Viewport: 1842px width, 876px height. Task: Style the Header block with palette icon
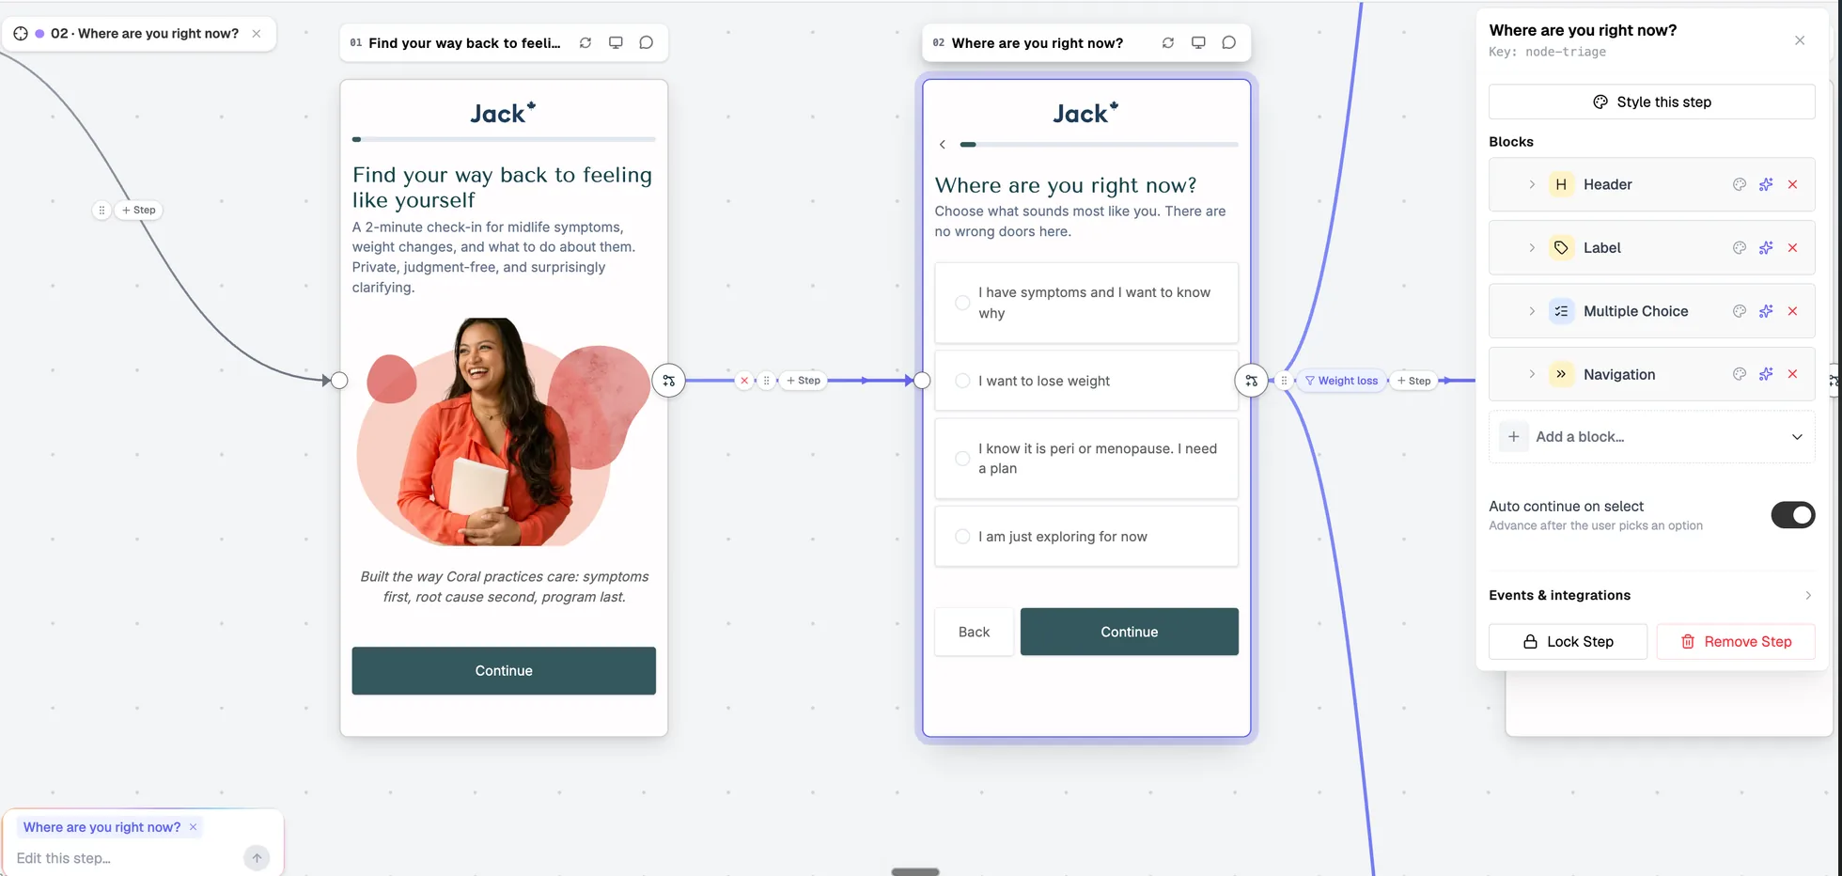pos(1740,184)
